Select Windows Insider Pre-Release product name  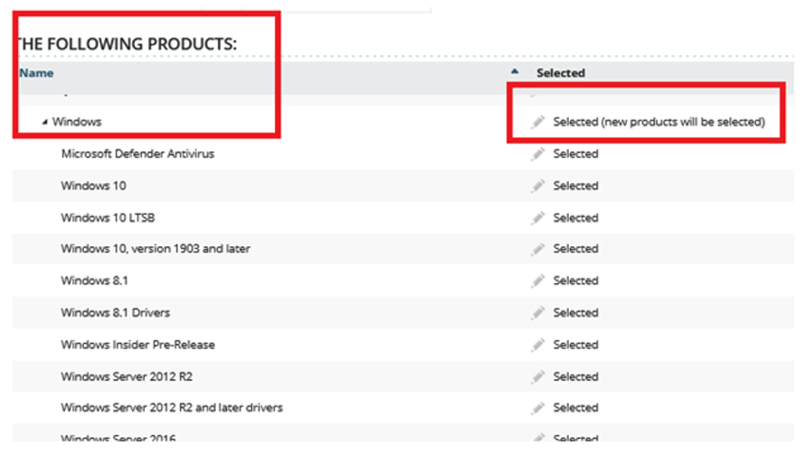click(x=137, y=345)
